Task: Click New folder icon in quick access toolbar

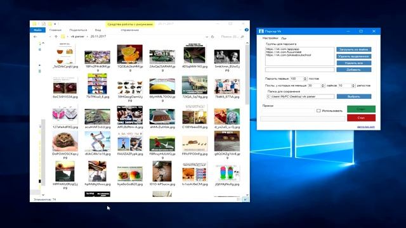Action: 49,24
